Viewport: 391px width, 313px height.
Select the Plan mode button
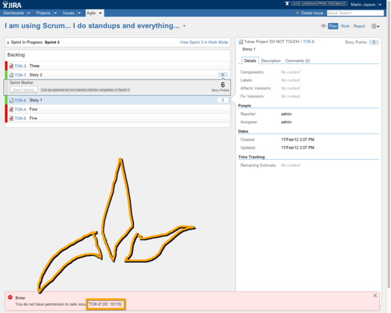tap(333, 26)
